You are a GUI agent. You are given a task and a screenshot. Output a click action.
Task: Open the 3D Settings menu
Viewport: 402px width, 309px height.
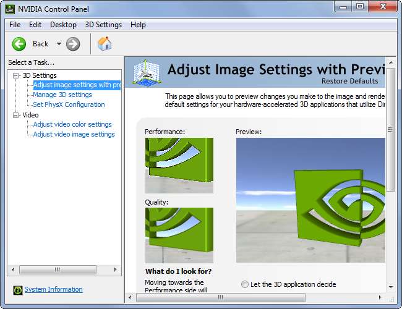coord(103,25)
